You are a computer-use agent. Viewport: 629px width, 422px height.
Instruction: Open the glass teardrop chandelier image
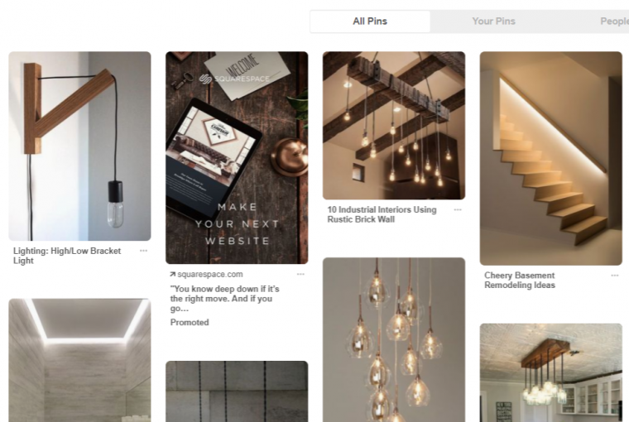tap(394, 340)
